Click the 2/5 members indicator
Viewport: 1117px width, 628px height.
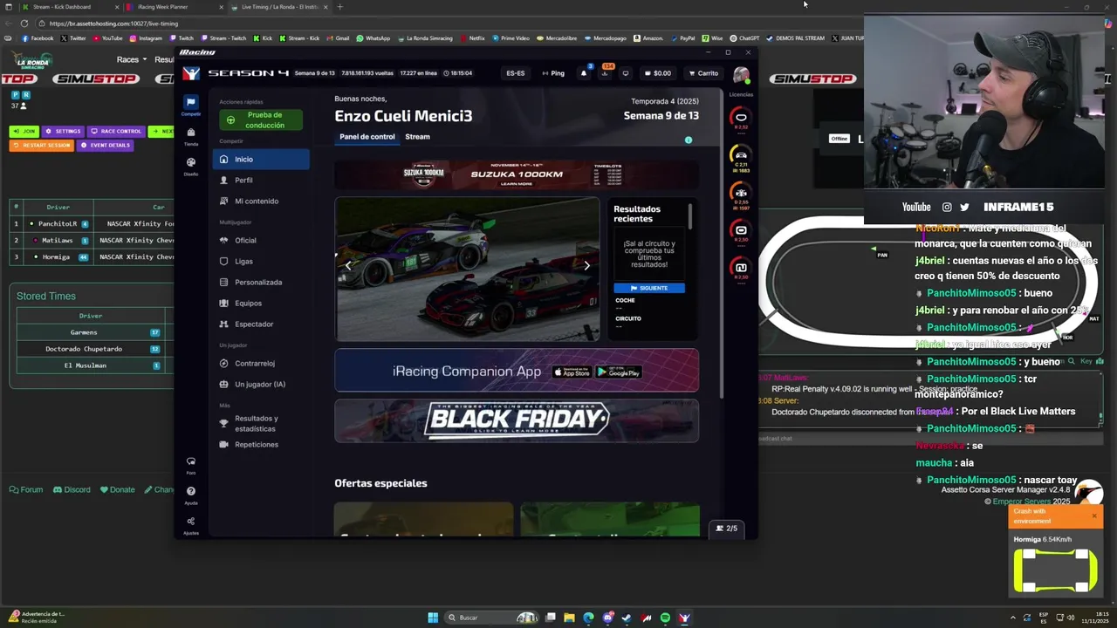pyautogui.click(x=727, y=529)
